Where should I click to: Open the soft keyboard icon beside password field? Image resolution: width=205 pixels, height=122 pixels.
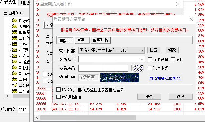[138, 68]
